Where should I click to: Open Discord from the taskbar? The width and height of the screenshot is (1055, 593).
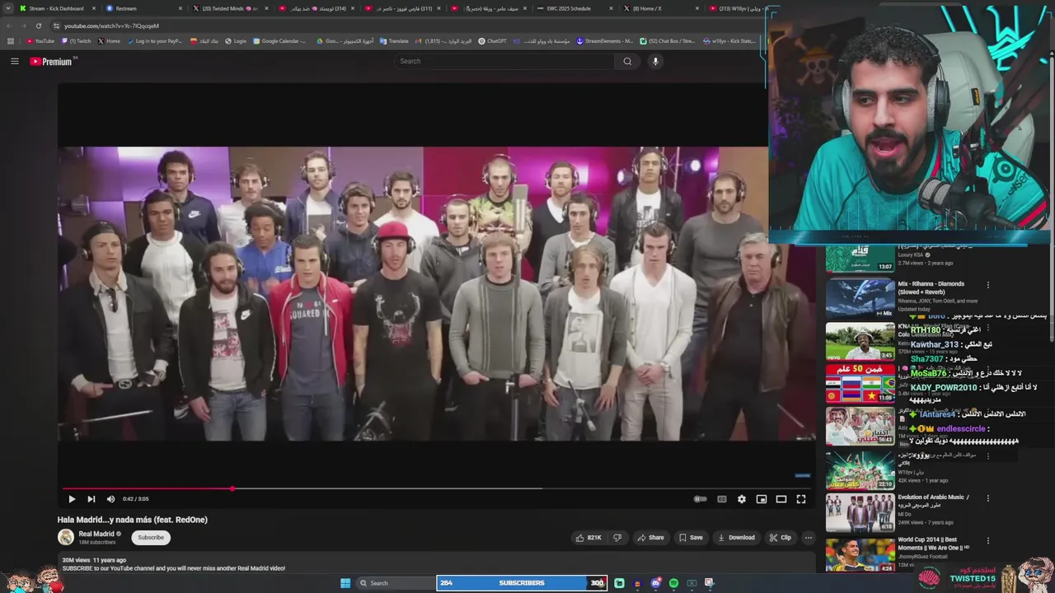tap(655, 583)
